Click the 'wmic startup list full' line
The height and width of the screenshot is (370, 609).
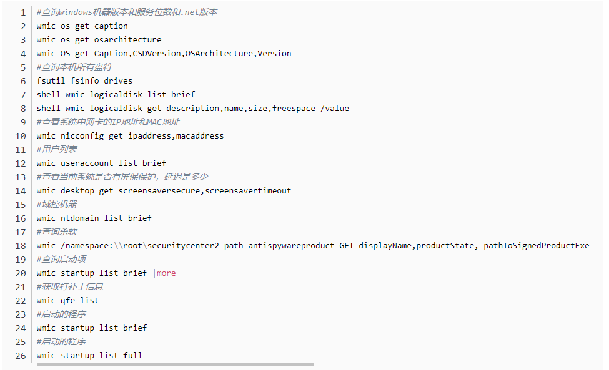[x=89, y=355]
